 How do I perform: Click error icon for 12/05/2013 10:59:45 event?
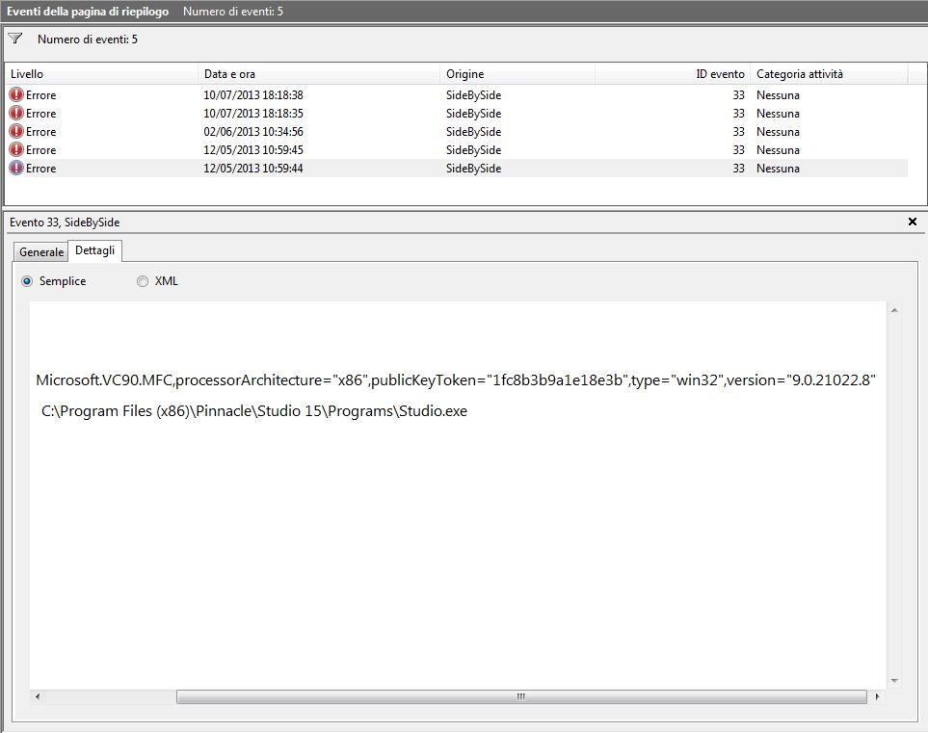coord(16,149)
